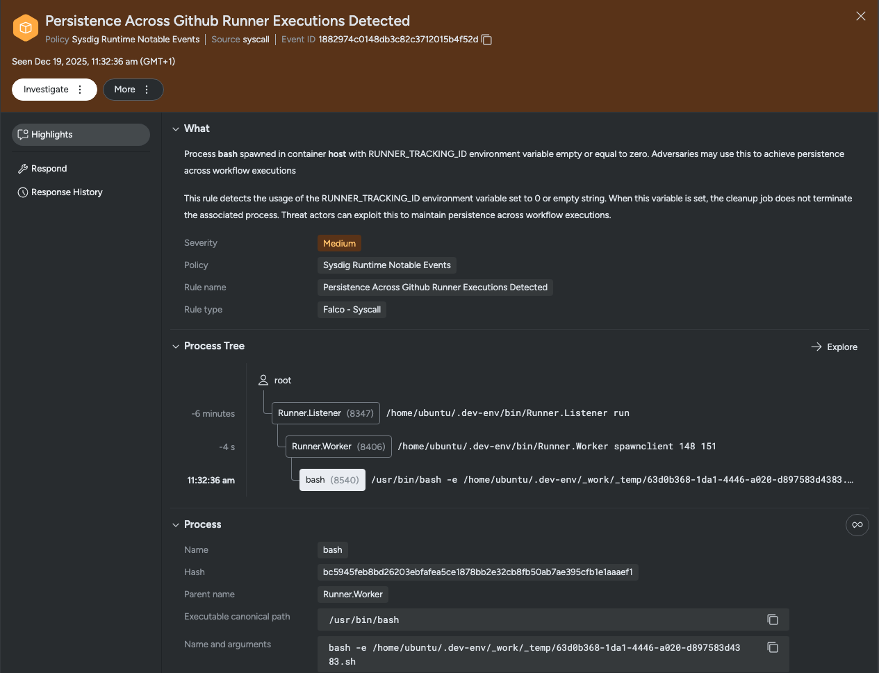Click the Runner.Listener run command line text
The height and width of the screenshot is (673, 879).
(x=508, y=413)
